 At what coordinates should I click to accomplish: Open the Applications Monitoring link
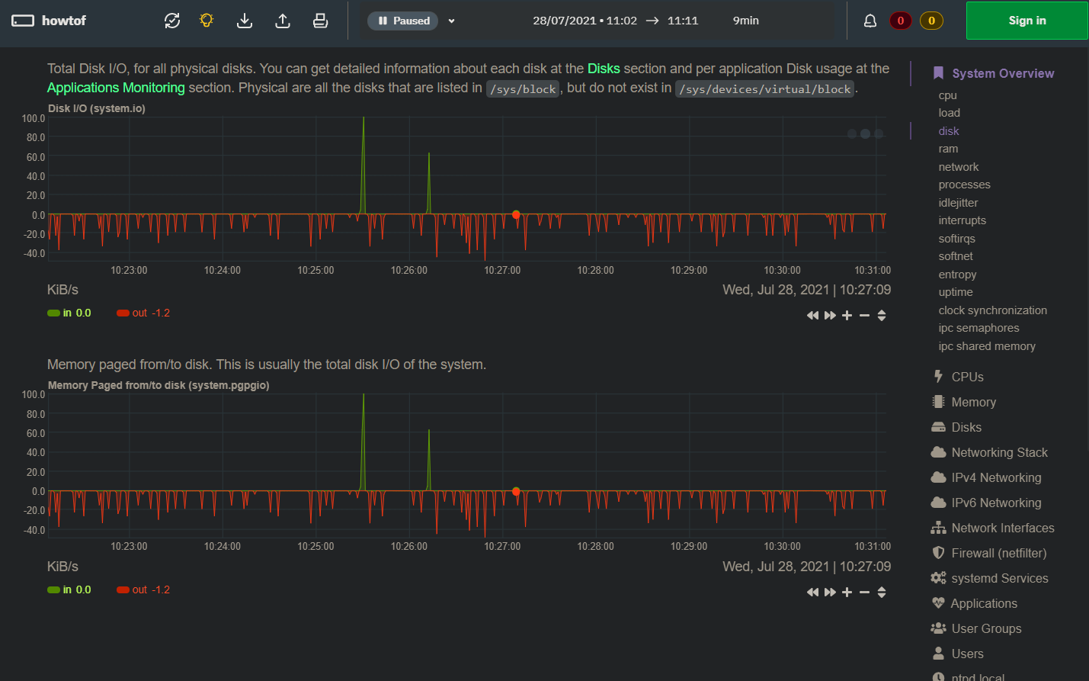pyautogui.click(x=116, y=88)
